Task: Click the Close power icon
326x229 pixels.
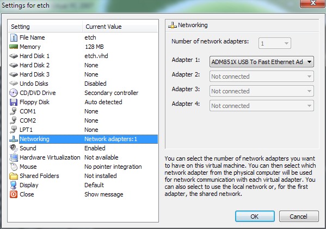Action: click(14, 194)
